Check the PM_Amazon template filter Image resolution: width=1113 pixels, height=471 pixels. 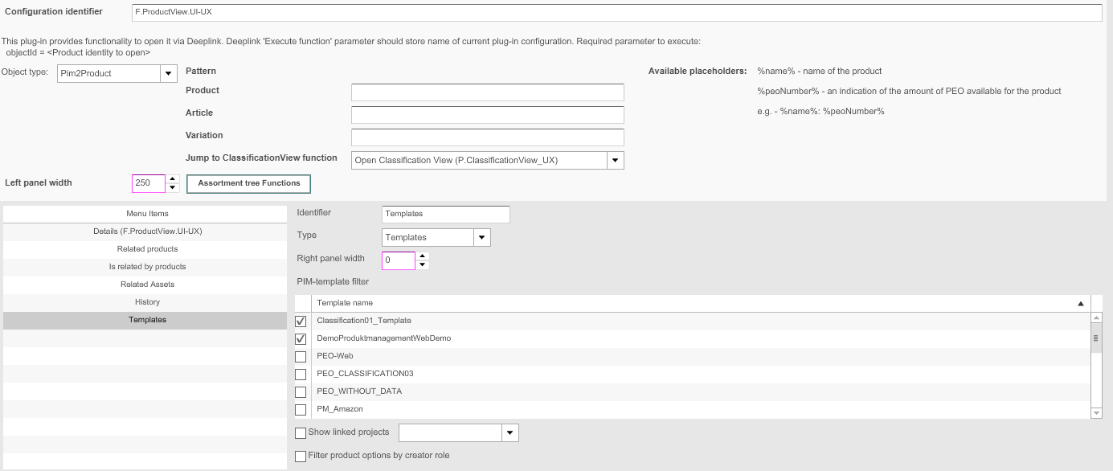[x=301, y=409]
